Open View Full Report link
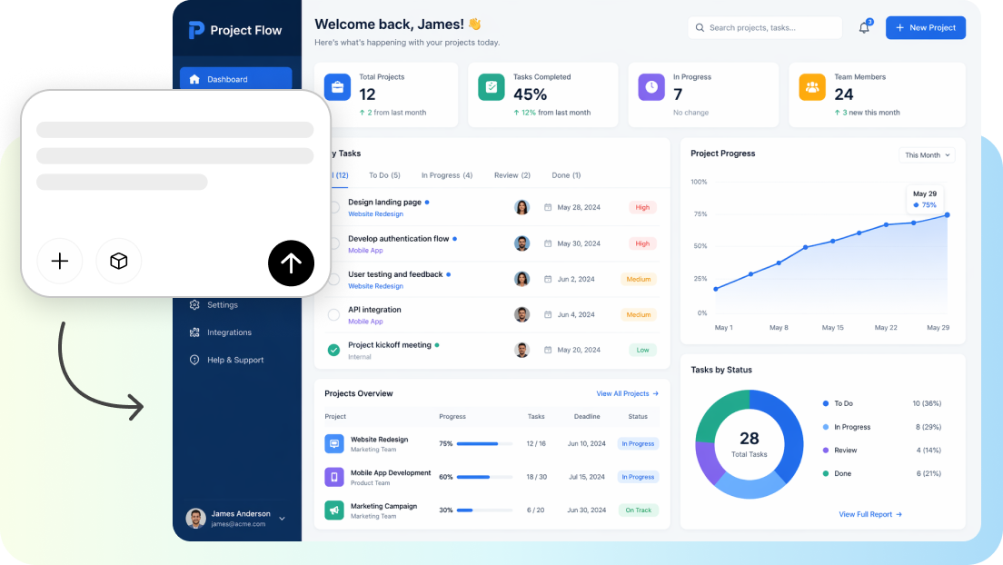The width and height of the screenshot is (1003, 565). pos(870,514)
